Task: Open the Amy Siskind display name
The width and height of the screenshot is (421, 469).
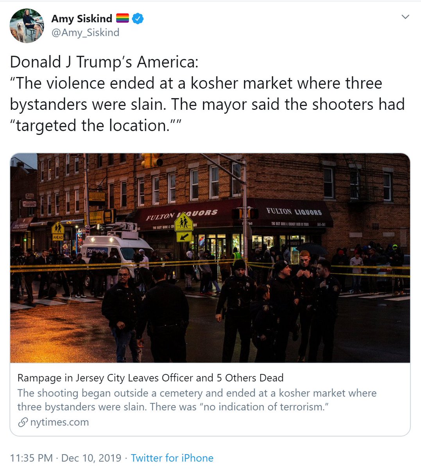Action: pyautogui.click(x=82, y=18)
